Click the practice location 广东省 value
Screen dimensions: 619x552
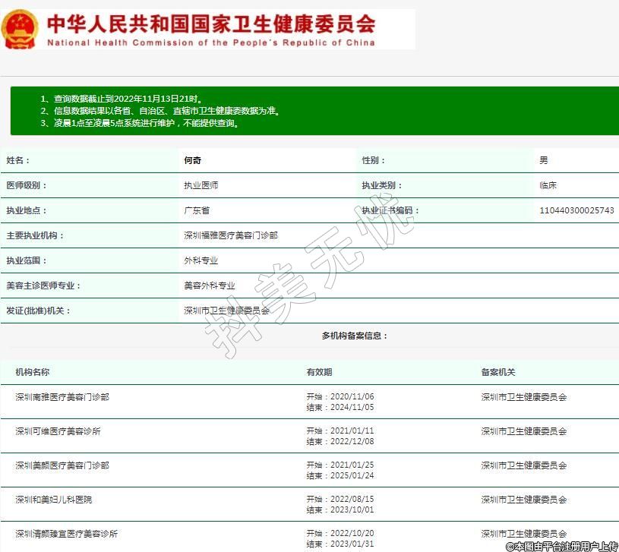197,210
